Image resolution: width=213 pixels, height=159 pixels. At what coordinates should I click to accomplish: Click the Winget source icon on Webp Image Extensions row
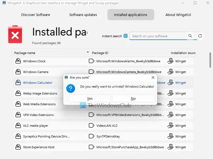point(170,93)
